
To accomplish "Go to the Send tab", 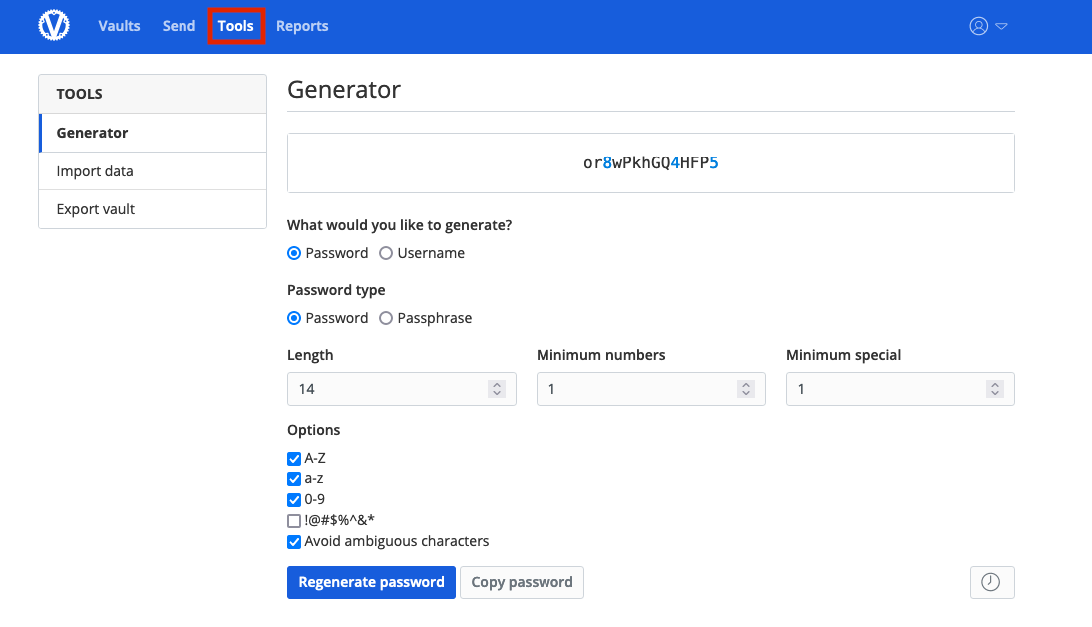I will tap(179, 26).
